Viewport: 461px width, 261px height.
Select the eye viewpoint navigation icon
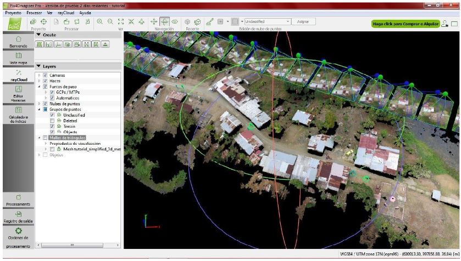(175, 21)
